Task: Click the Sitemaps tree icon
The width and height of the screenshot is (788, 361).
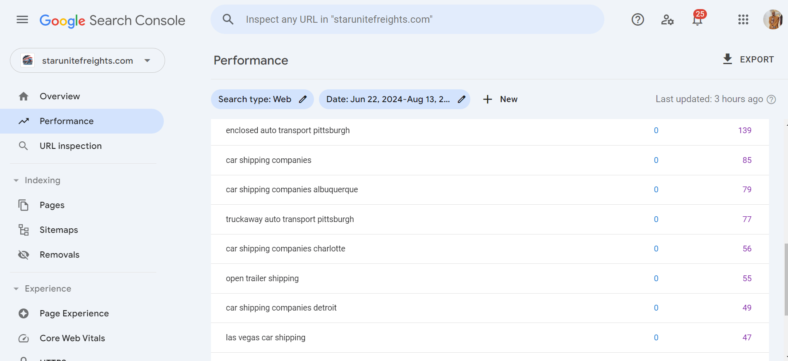Action: 24,230
